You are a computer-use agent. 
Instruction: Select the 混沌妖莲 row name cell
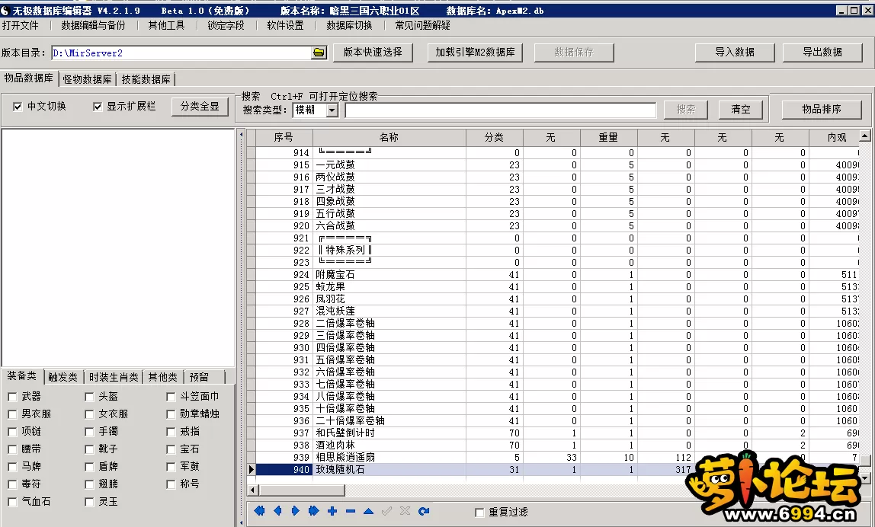[389, 311]
